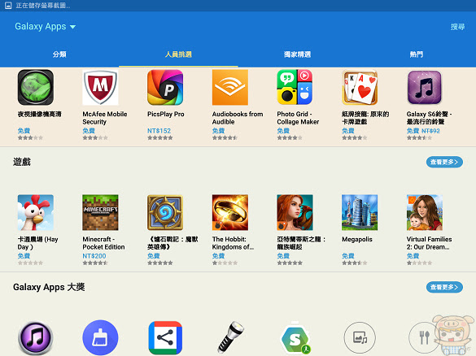Open the circular photo and music note icon
Screen dimensions: 476x356
(360, 337)
